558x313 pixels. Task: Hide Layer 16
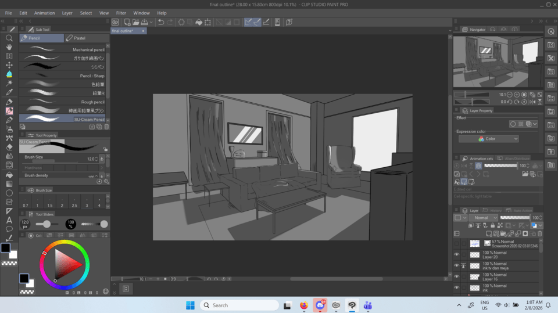(x=457, y=277)
